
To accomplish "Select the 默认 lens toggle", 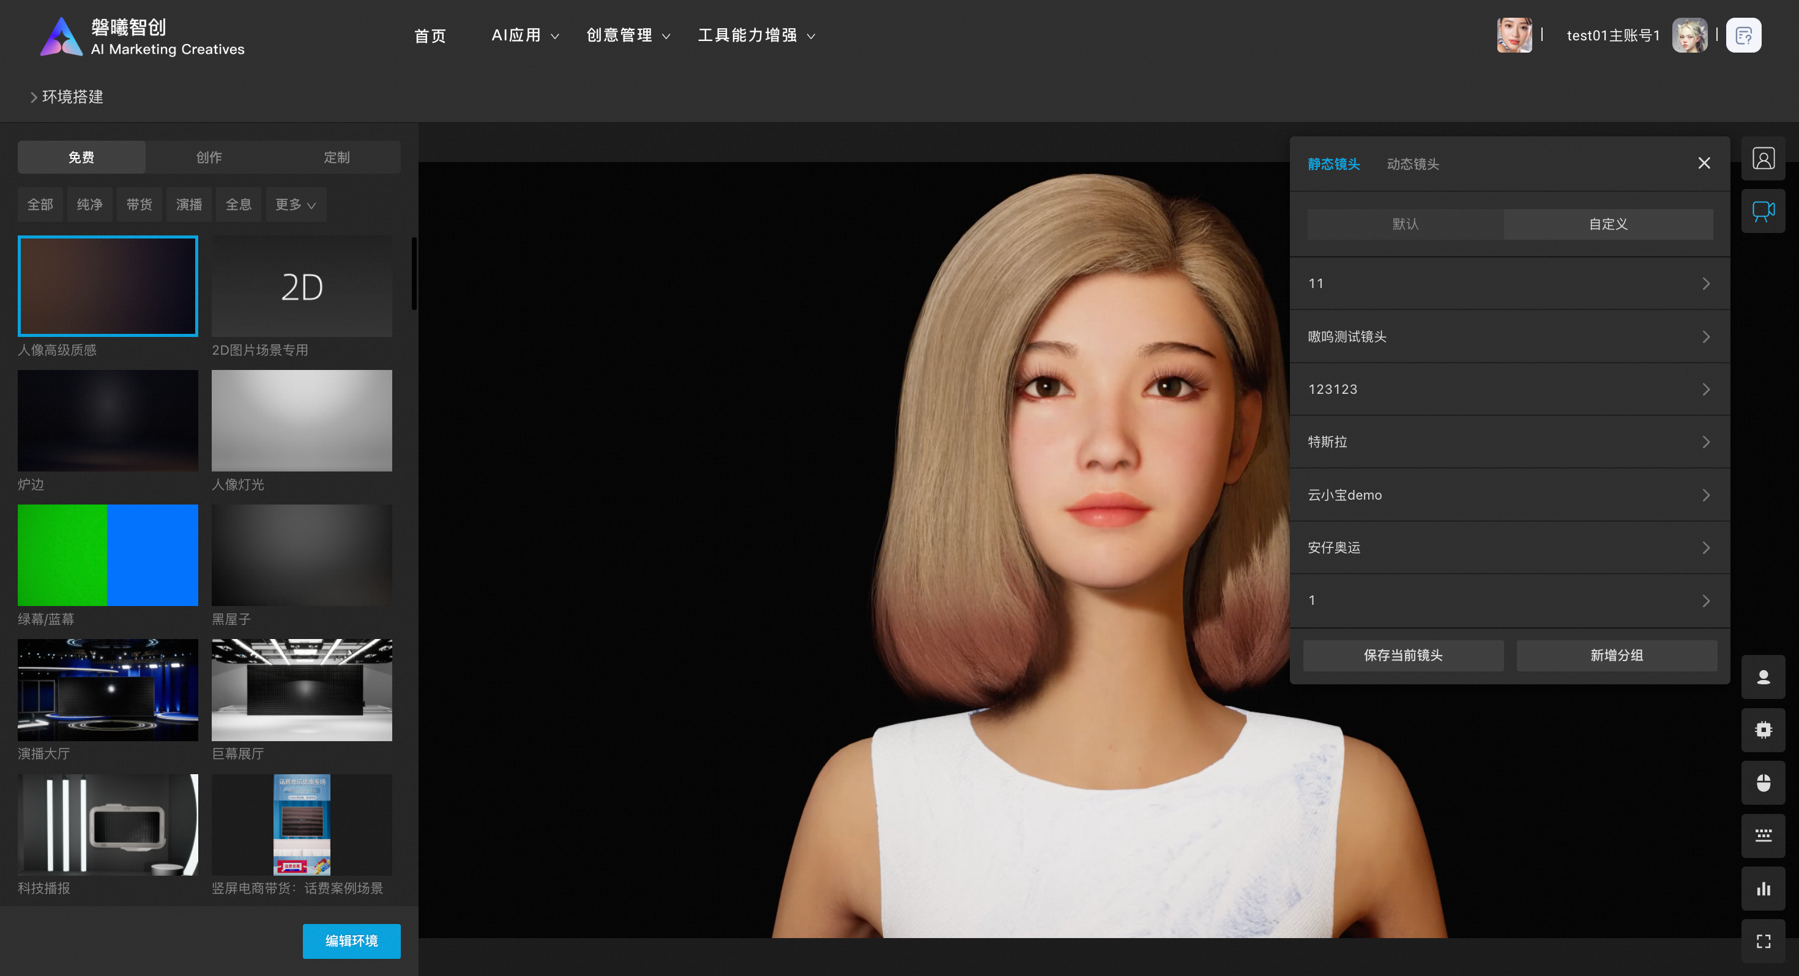I will point(1405,224).
